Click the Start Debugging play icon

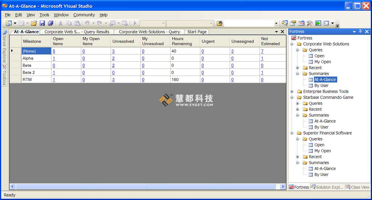(135, 23)
